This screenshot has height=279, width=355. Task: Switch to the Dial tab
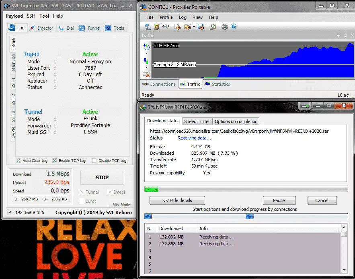[66, 28]
